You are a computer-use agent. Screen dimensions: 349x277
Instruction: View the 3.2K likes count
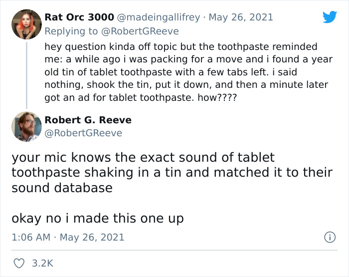point(43,263)
